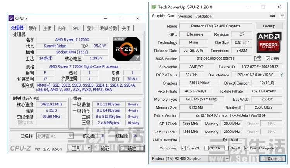Click the Lookup button
Viewport: 290px width, 168px height.
click(269, 26)
